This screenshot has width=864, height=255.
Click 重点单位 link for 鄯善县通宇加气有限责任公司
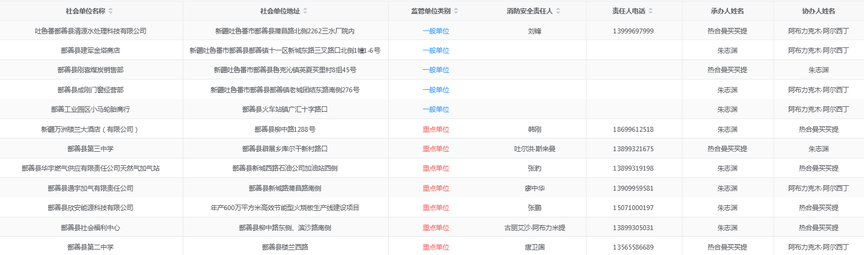[435, 188]
